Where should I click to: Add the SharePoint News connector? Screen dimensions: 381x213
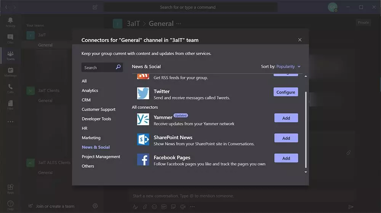click(x=286, y=138)
